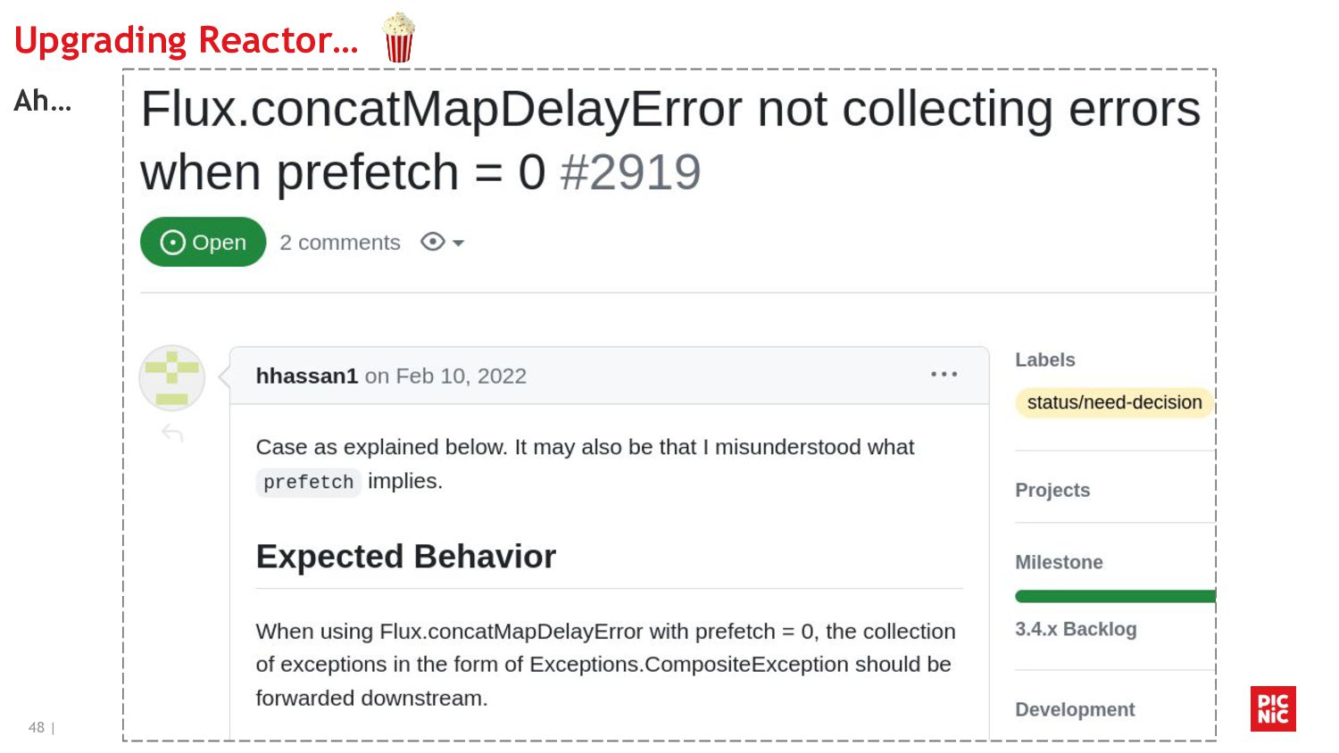Click the green milestone progress bar

pos(1114,596)
